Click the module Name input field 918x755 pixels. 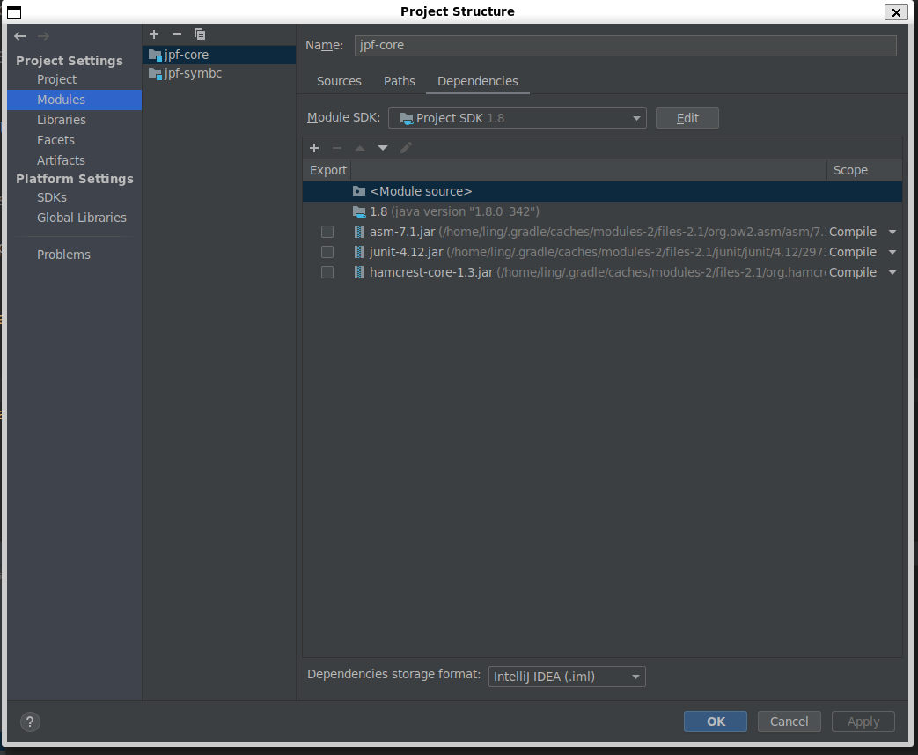625,45
